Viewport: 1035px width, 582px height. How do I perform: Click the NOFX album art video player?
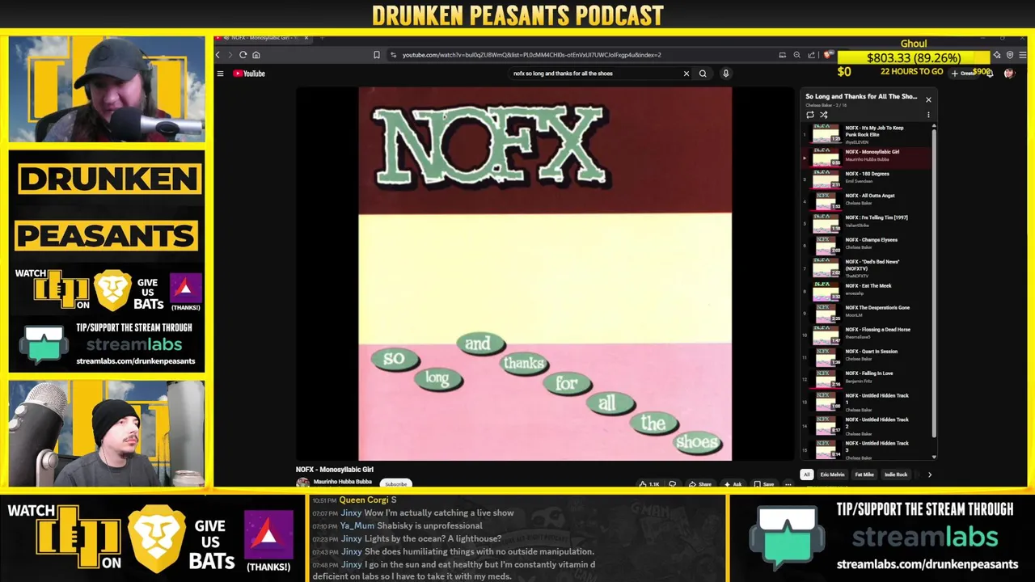(x=545, y=274)
